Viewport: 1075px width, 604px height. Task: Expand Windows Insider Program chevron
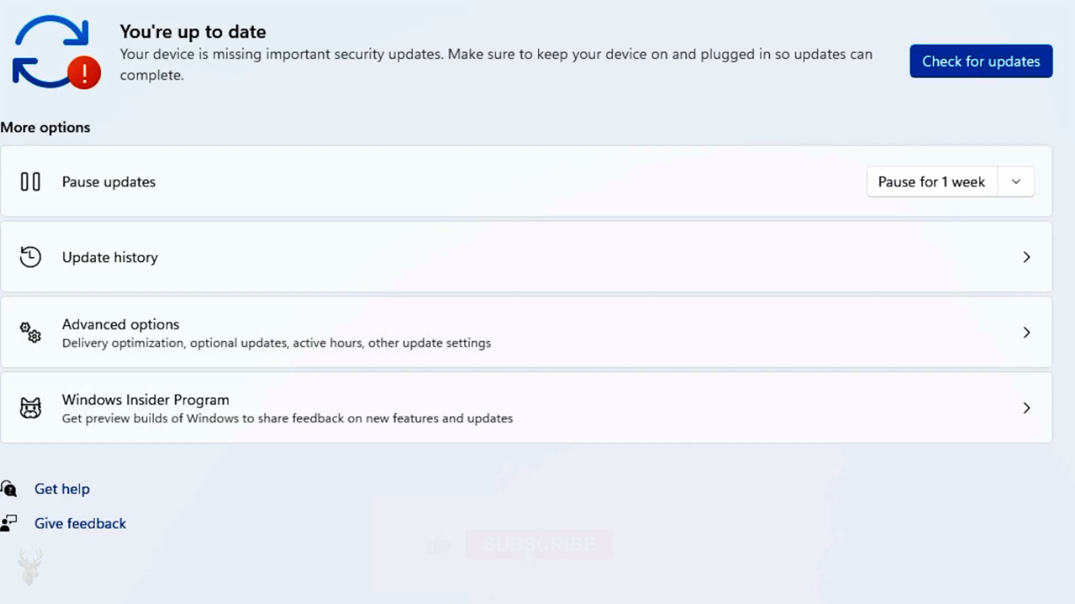[x=1027, y=407]
